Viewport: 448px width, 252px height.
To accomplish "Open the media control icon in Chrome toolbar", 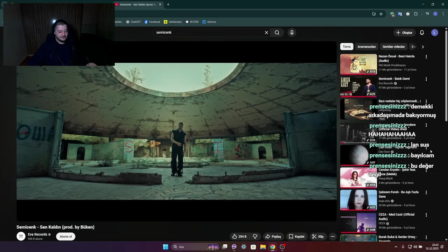I will pos(427,14).
